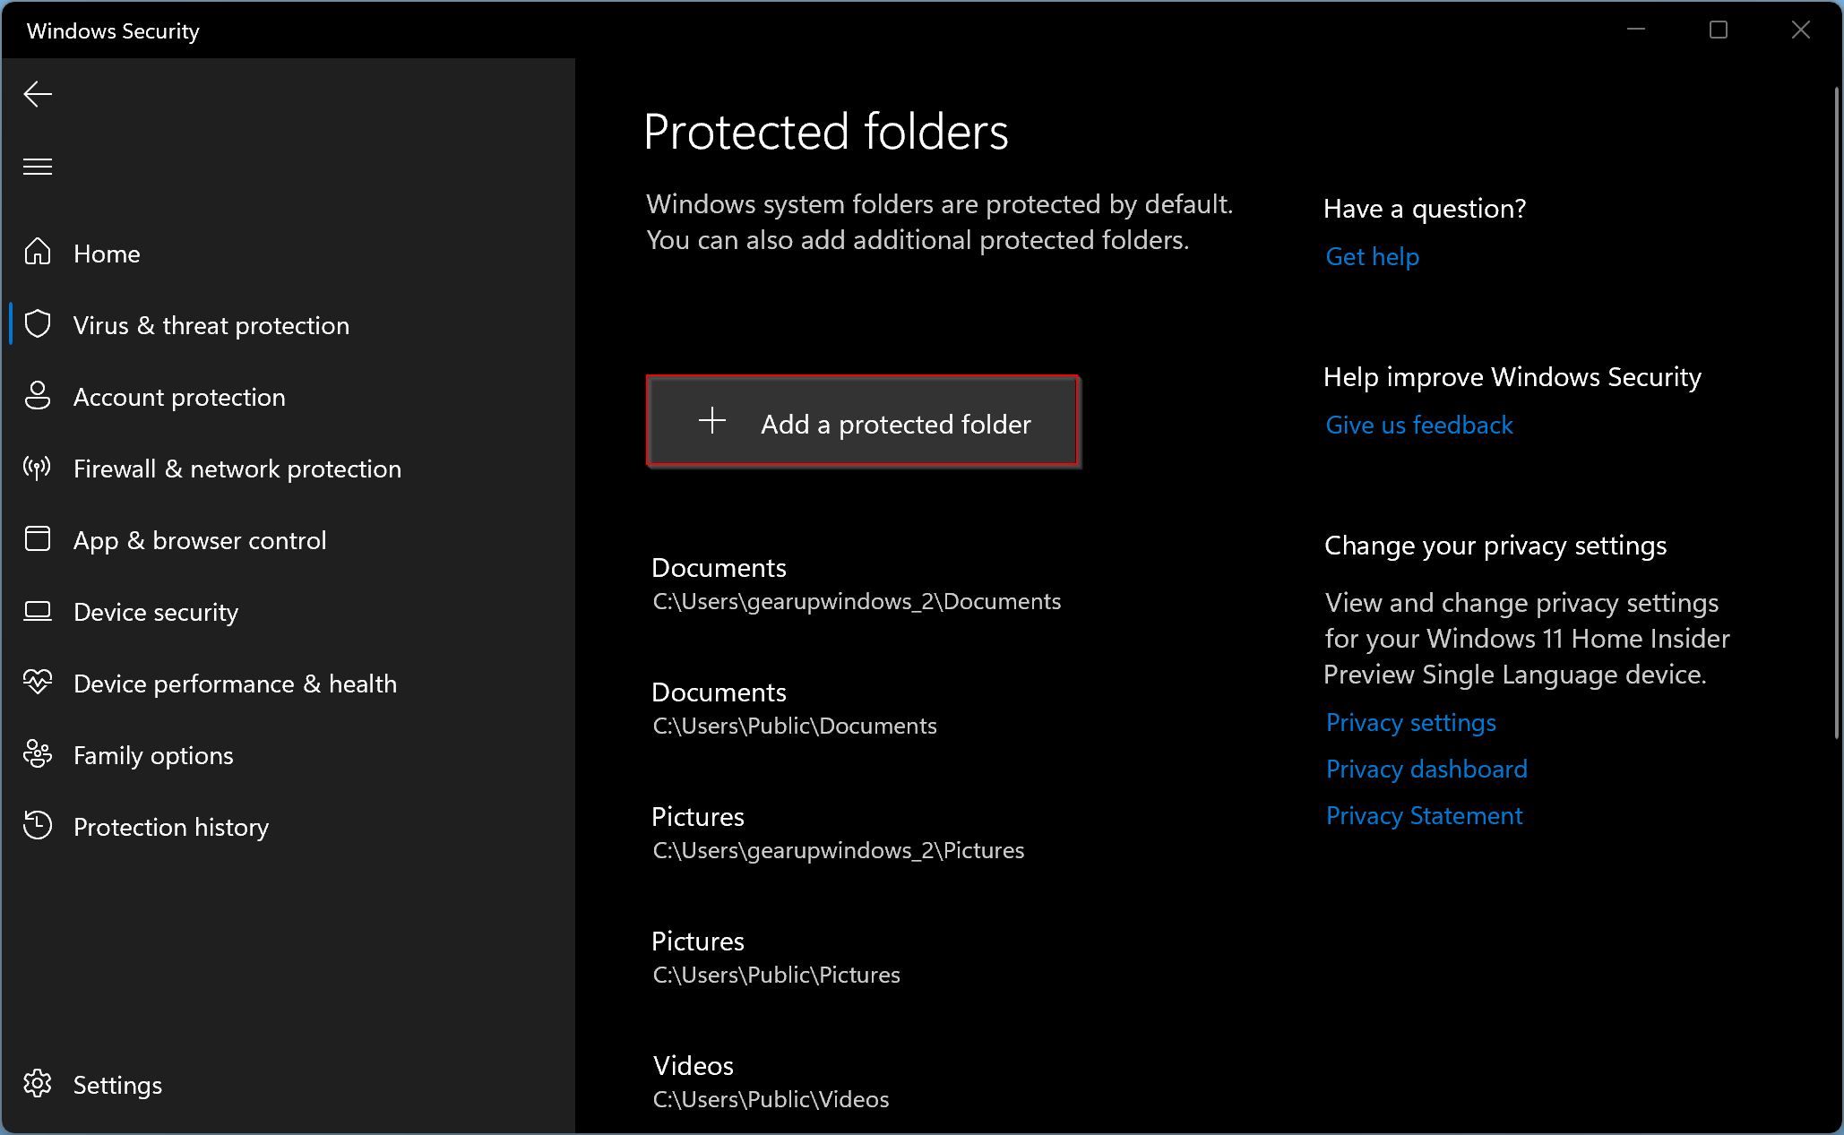This screenshot has width=1844, height=1135.
Task: Click the App & browser control window icon
Action: tap(38, 538)
